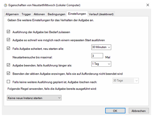Click the Neustartversuche count input field
Screen dimensions: 158x119
(x=97, y=56)
